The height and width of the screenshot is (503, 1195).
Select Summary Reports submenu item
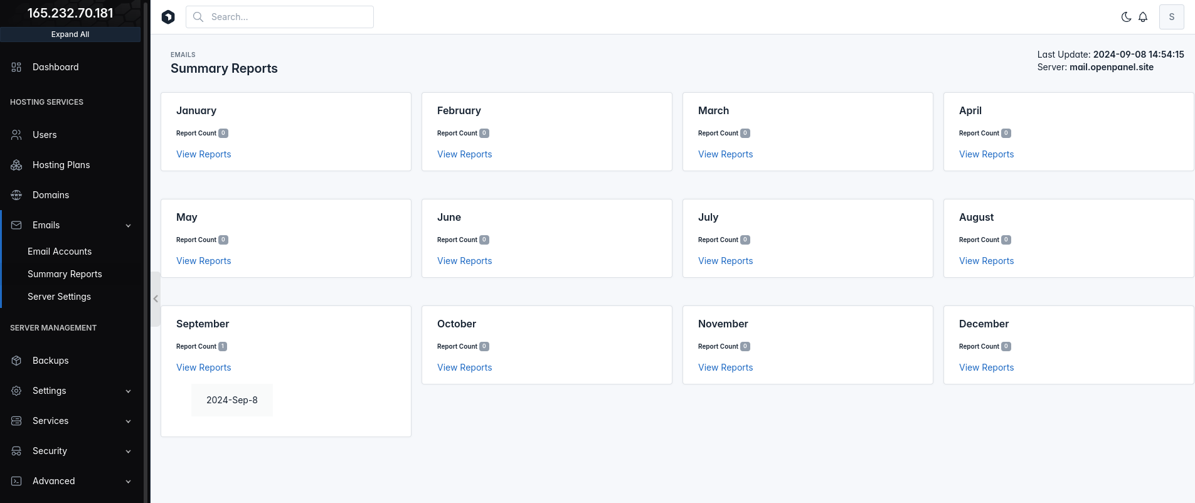(65, 274)
